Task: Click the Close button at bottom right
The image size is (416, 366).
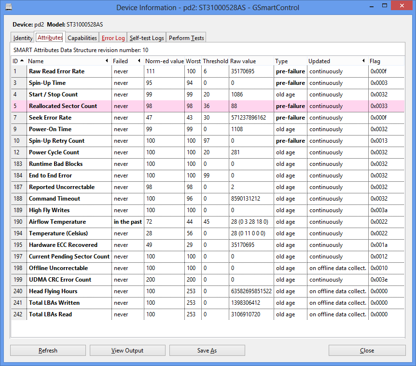Action: (367, 351)
